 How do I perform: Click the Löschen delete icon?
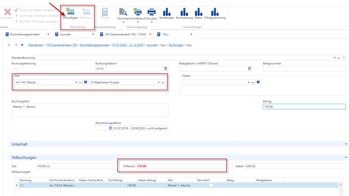pyautogui.click(x=8, y=11)
